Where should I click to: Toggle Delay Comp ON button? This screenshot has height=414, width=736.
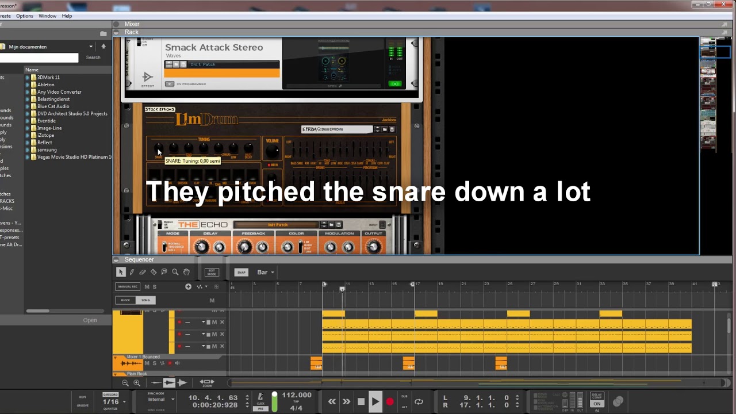click(x=597, y=404)
